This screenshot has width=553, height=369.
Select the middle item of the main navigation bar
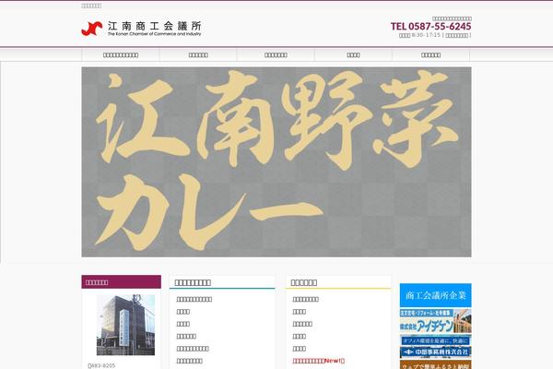[x=276, y=55]
